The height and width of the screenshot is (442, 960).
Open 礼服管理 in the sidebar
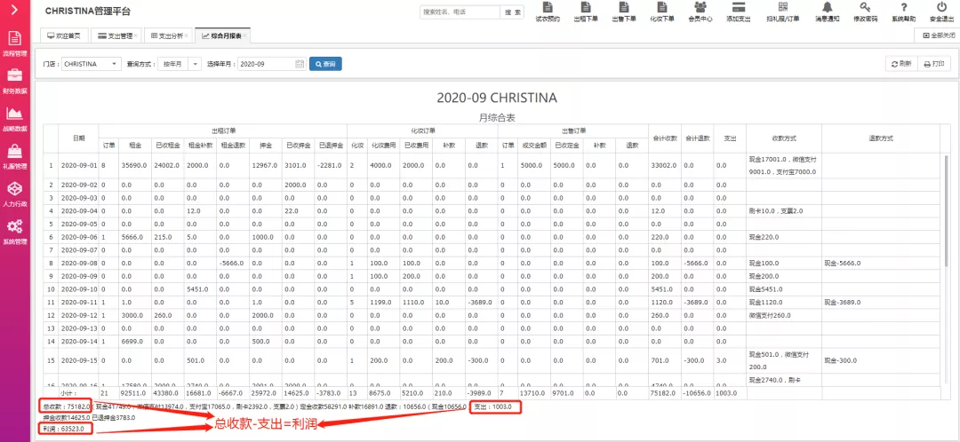coord(15,156)
